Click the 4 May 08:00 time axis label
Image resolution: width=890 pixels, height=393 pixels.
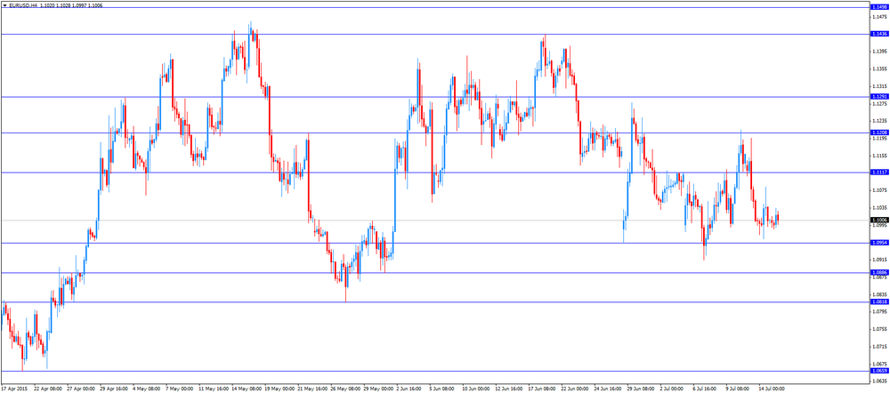coord(147,389)
